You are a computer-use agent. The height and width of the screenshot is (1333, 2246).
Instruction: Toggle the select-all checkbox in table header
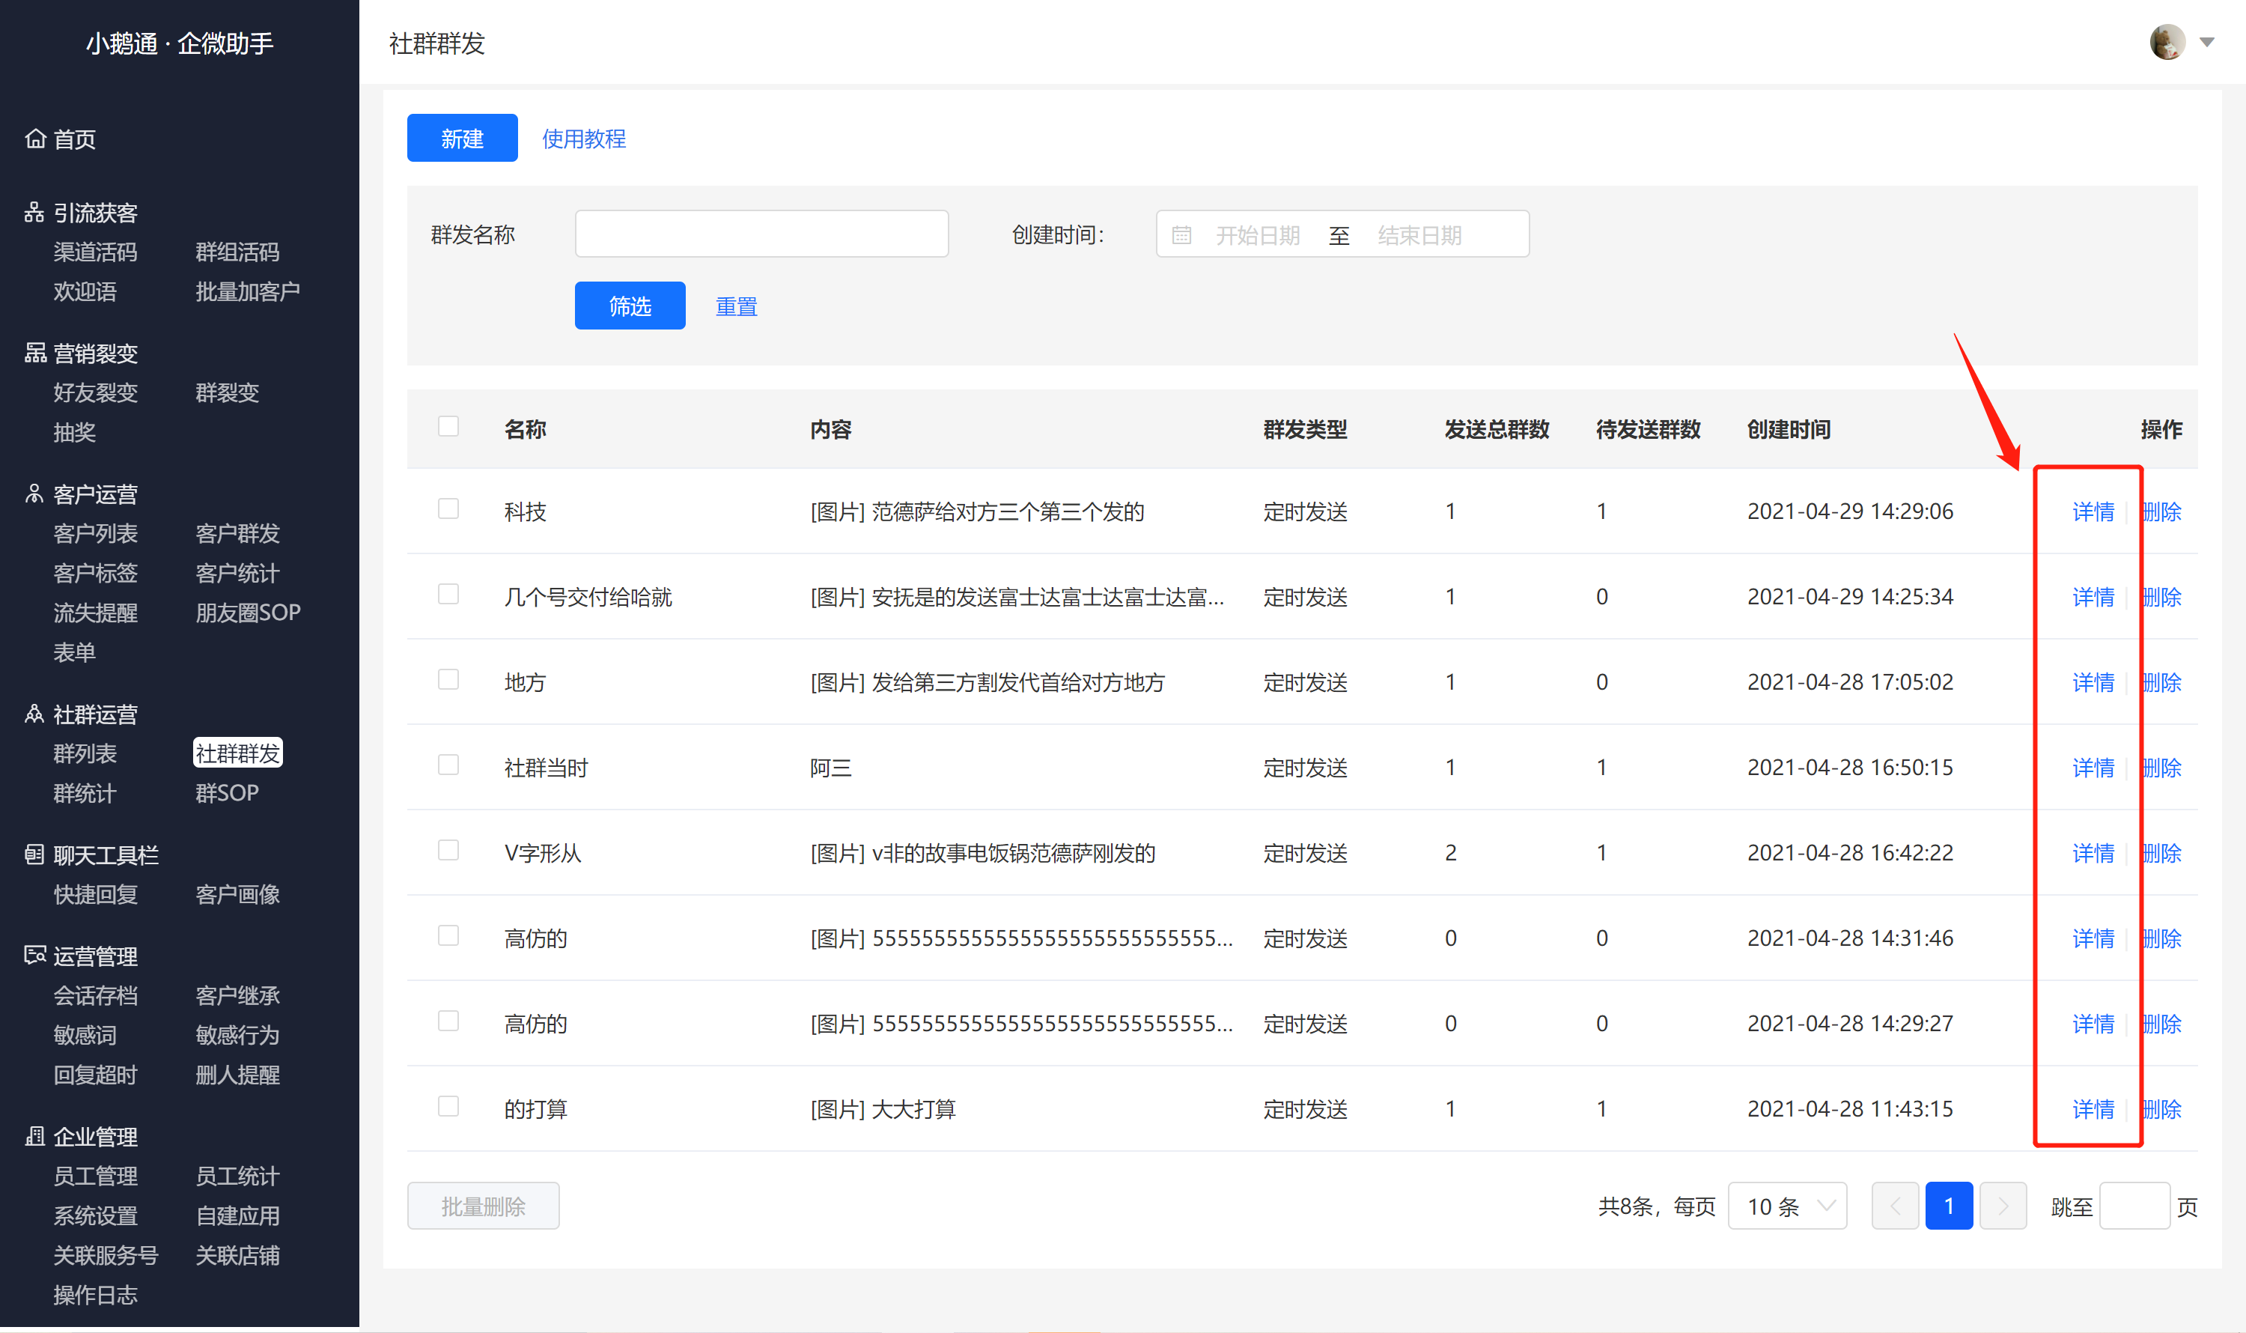click(x=448, y=426)
